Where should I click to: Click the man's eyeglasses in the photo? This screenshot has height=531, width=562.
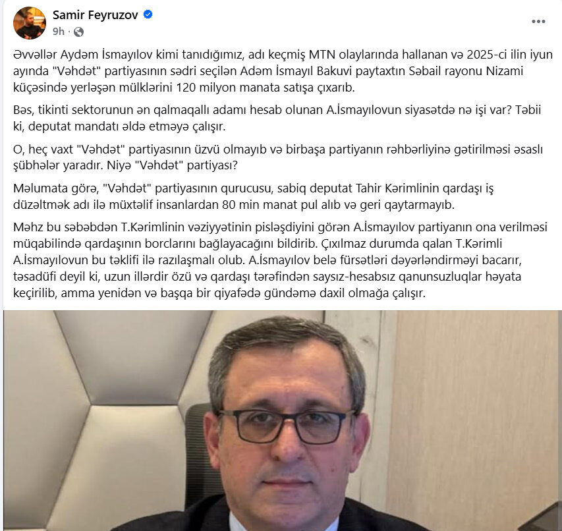286,426
